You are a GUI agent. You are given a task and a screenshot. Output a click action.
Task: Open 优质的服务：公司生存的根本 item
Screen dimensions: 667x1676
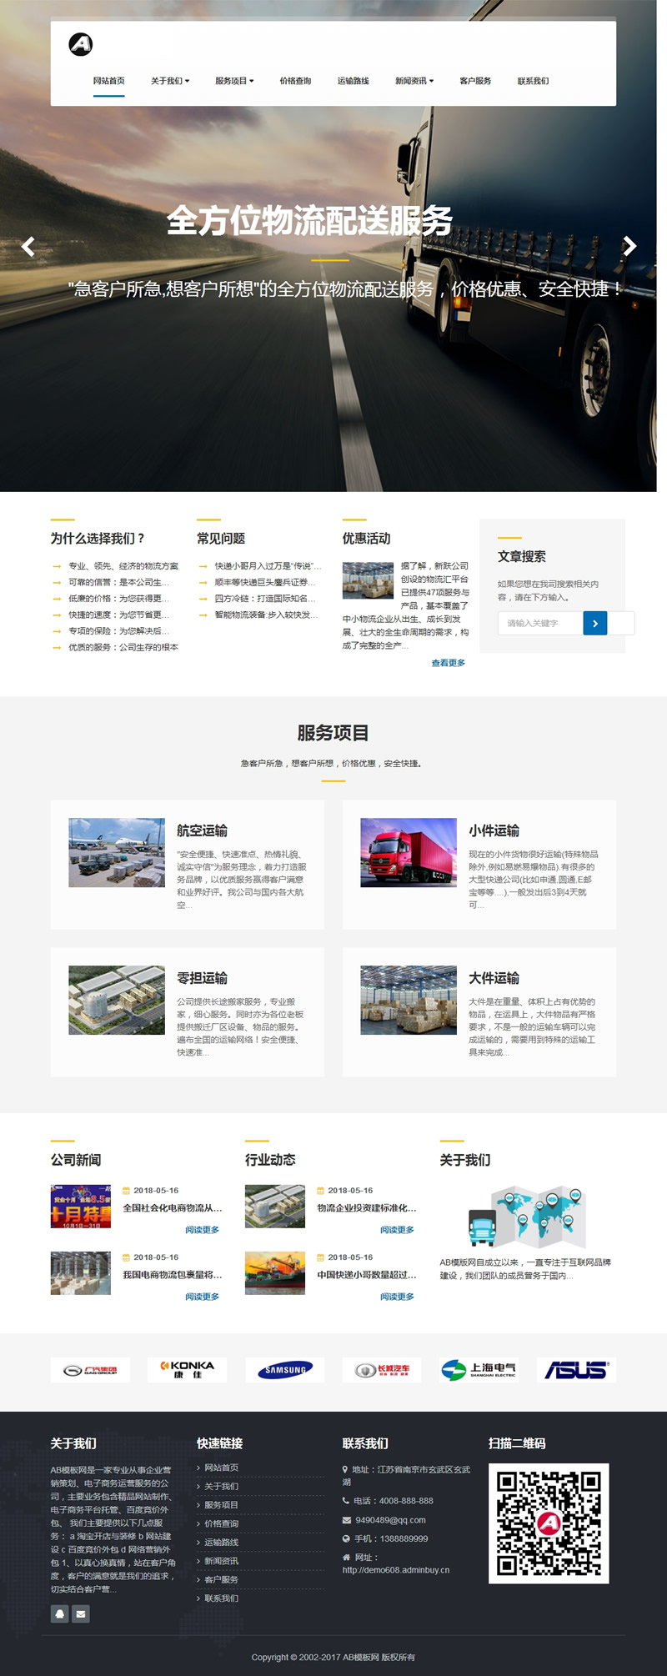[x=123, y=647]
